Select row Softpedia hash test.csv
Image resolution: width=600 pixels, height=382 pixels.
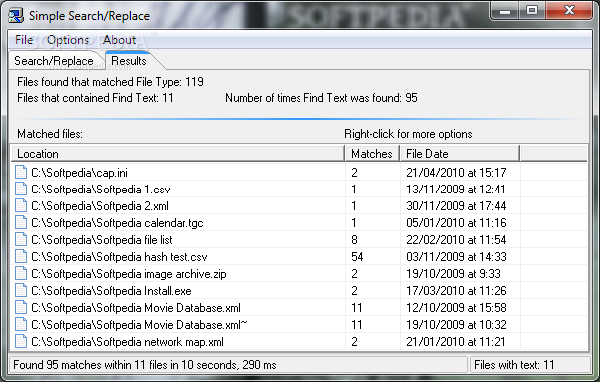pyautogui.click(x=300, y=256)
